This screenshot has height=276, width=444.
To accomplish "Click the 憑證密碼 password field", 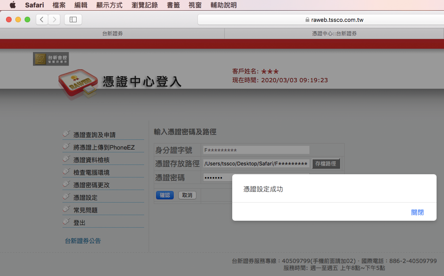I will click(217, 177).
